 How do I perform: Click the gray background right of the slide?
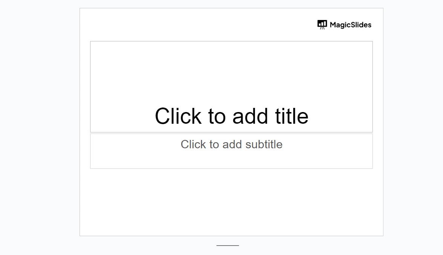413,124
